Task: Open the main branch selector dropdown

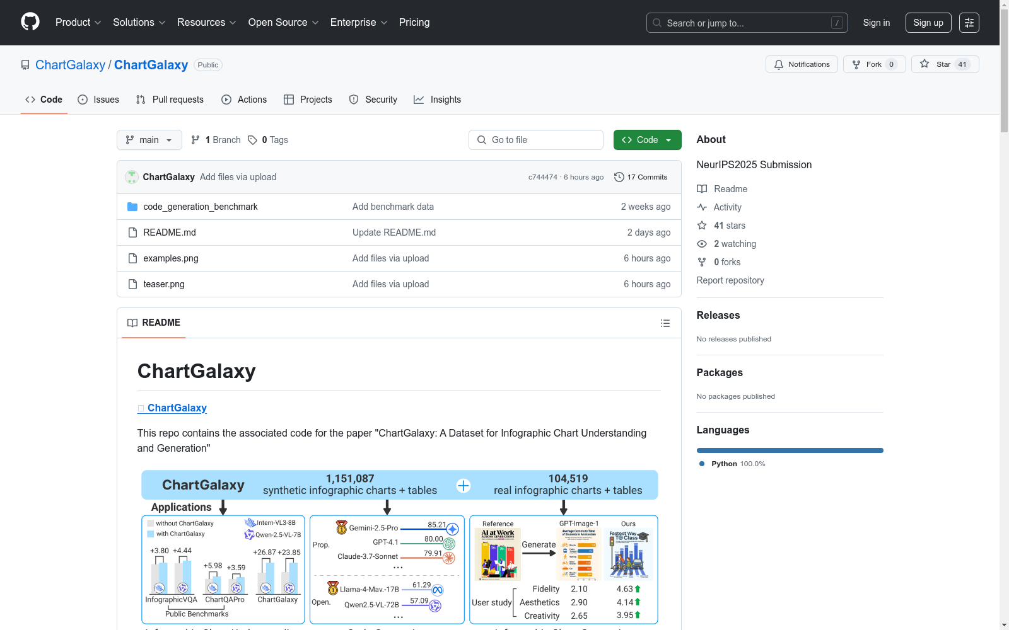Action: 149,140
